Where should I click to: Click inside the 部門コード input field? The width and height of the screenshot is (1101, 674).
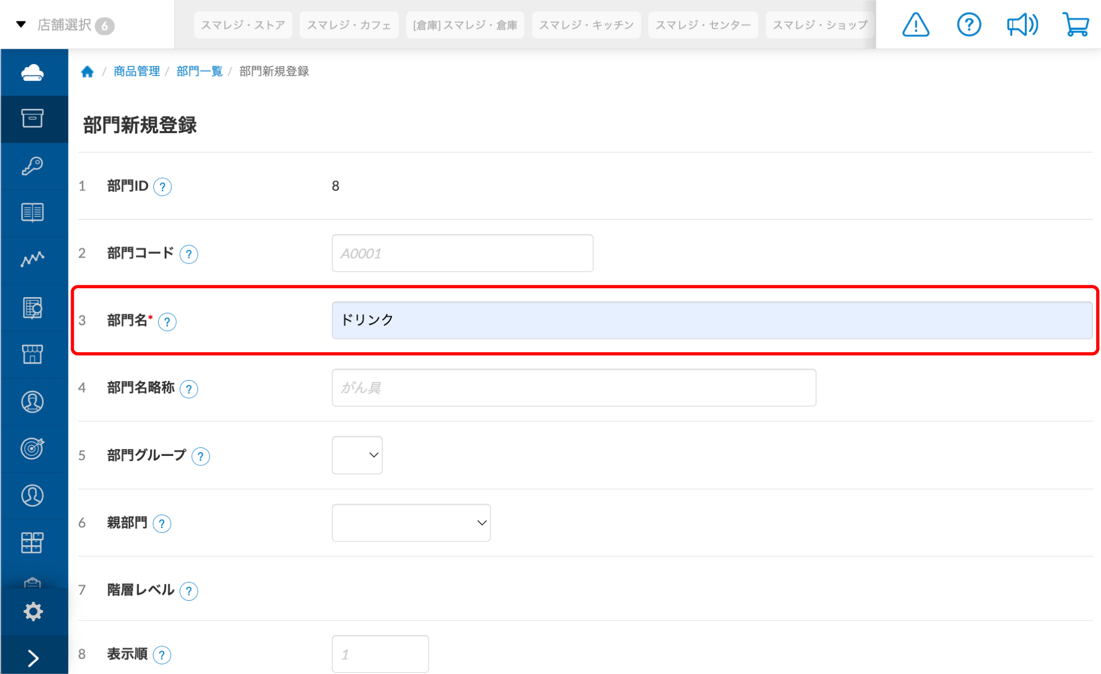point(462,253)
